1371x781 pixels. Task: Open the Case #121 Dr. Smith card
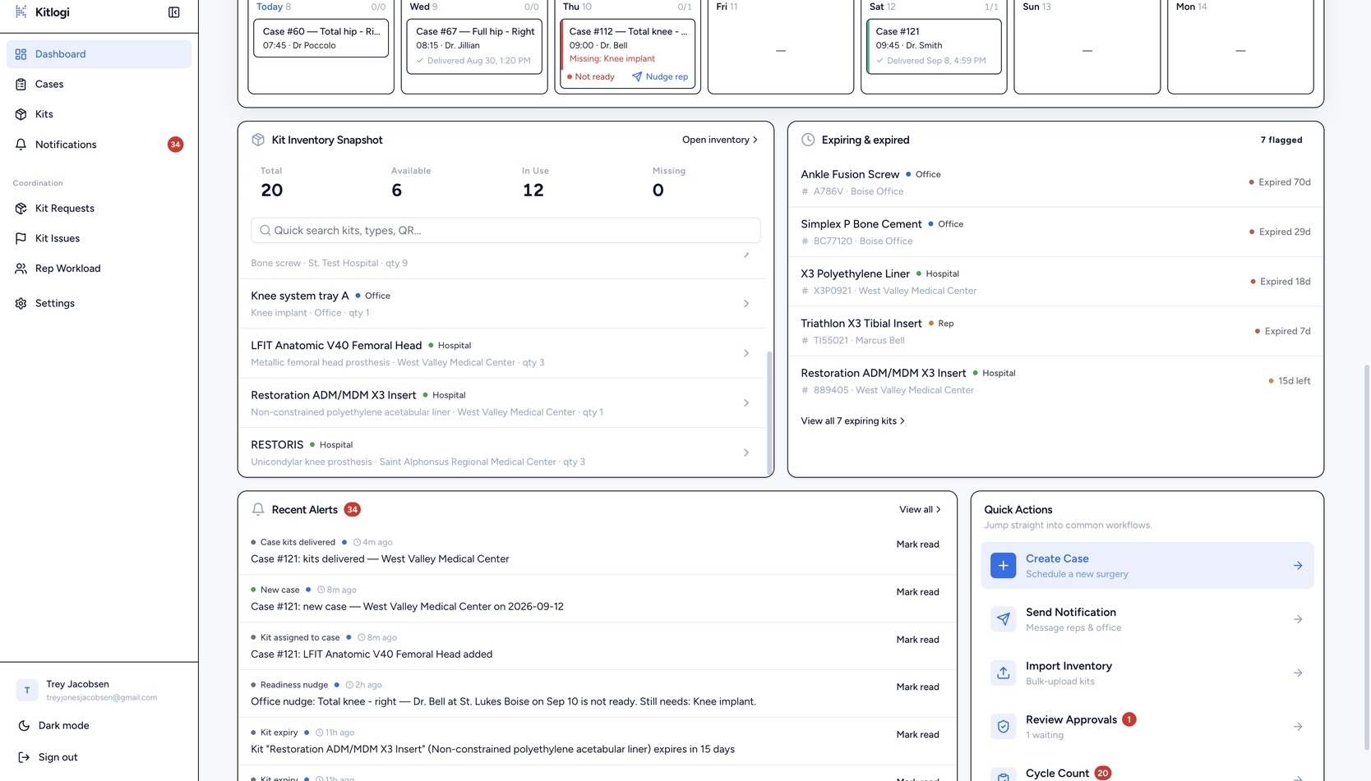point(934,46)
